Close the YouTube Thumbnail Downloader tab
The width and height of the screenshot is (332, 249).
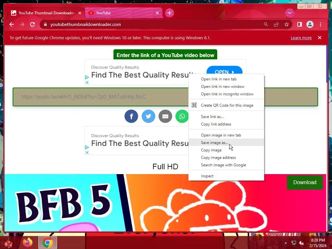click(80, 13)
